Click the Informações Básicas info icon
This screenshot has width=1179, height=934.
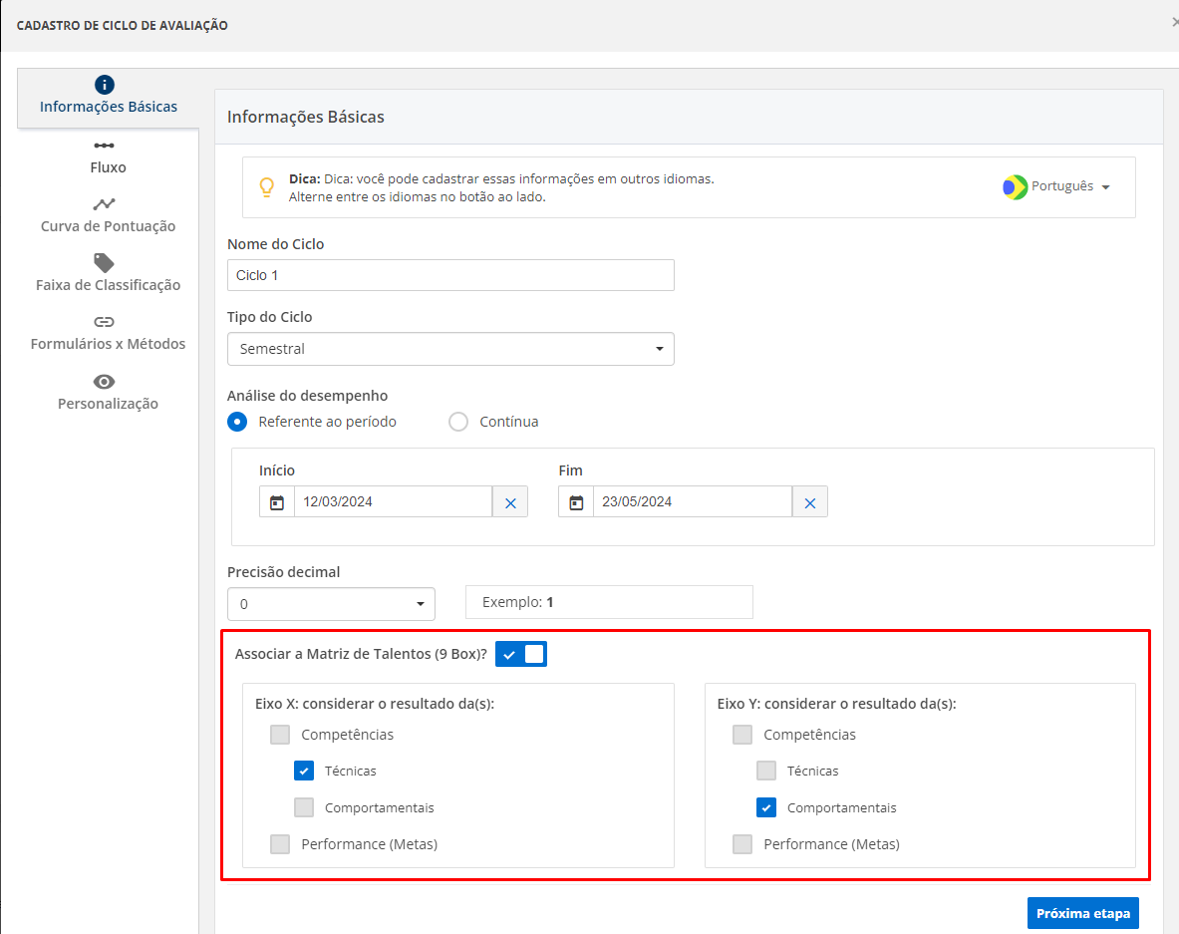105,85
